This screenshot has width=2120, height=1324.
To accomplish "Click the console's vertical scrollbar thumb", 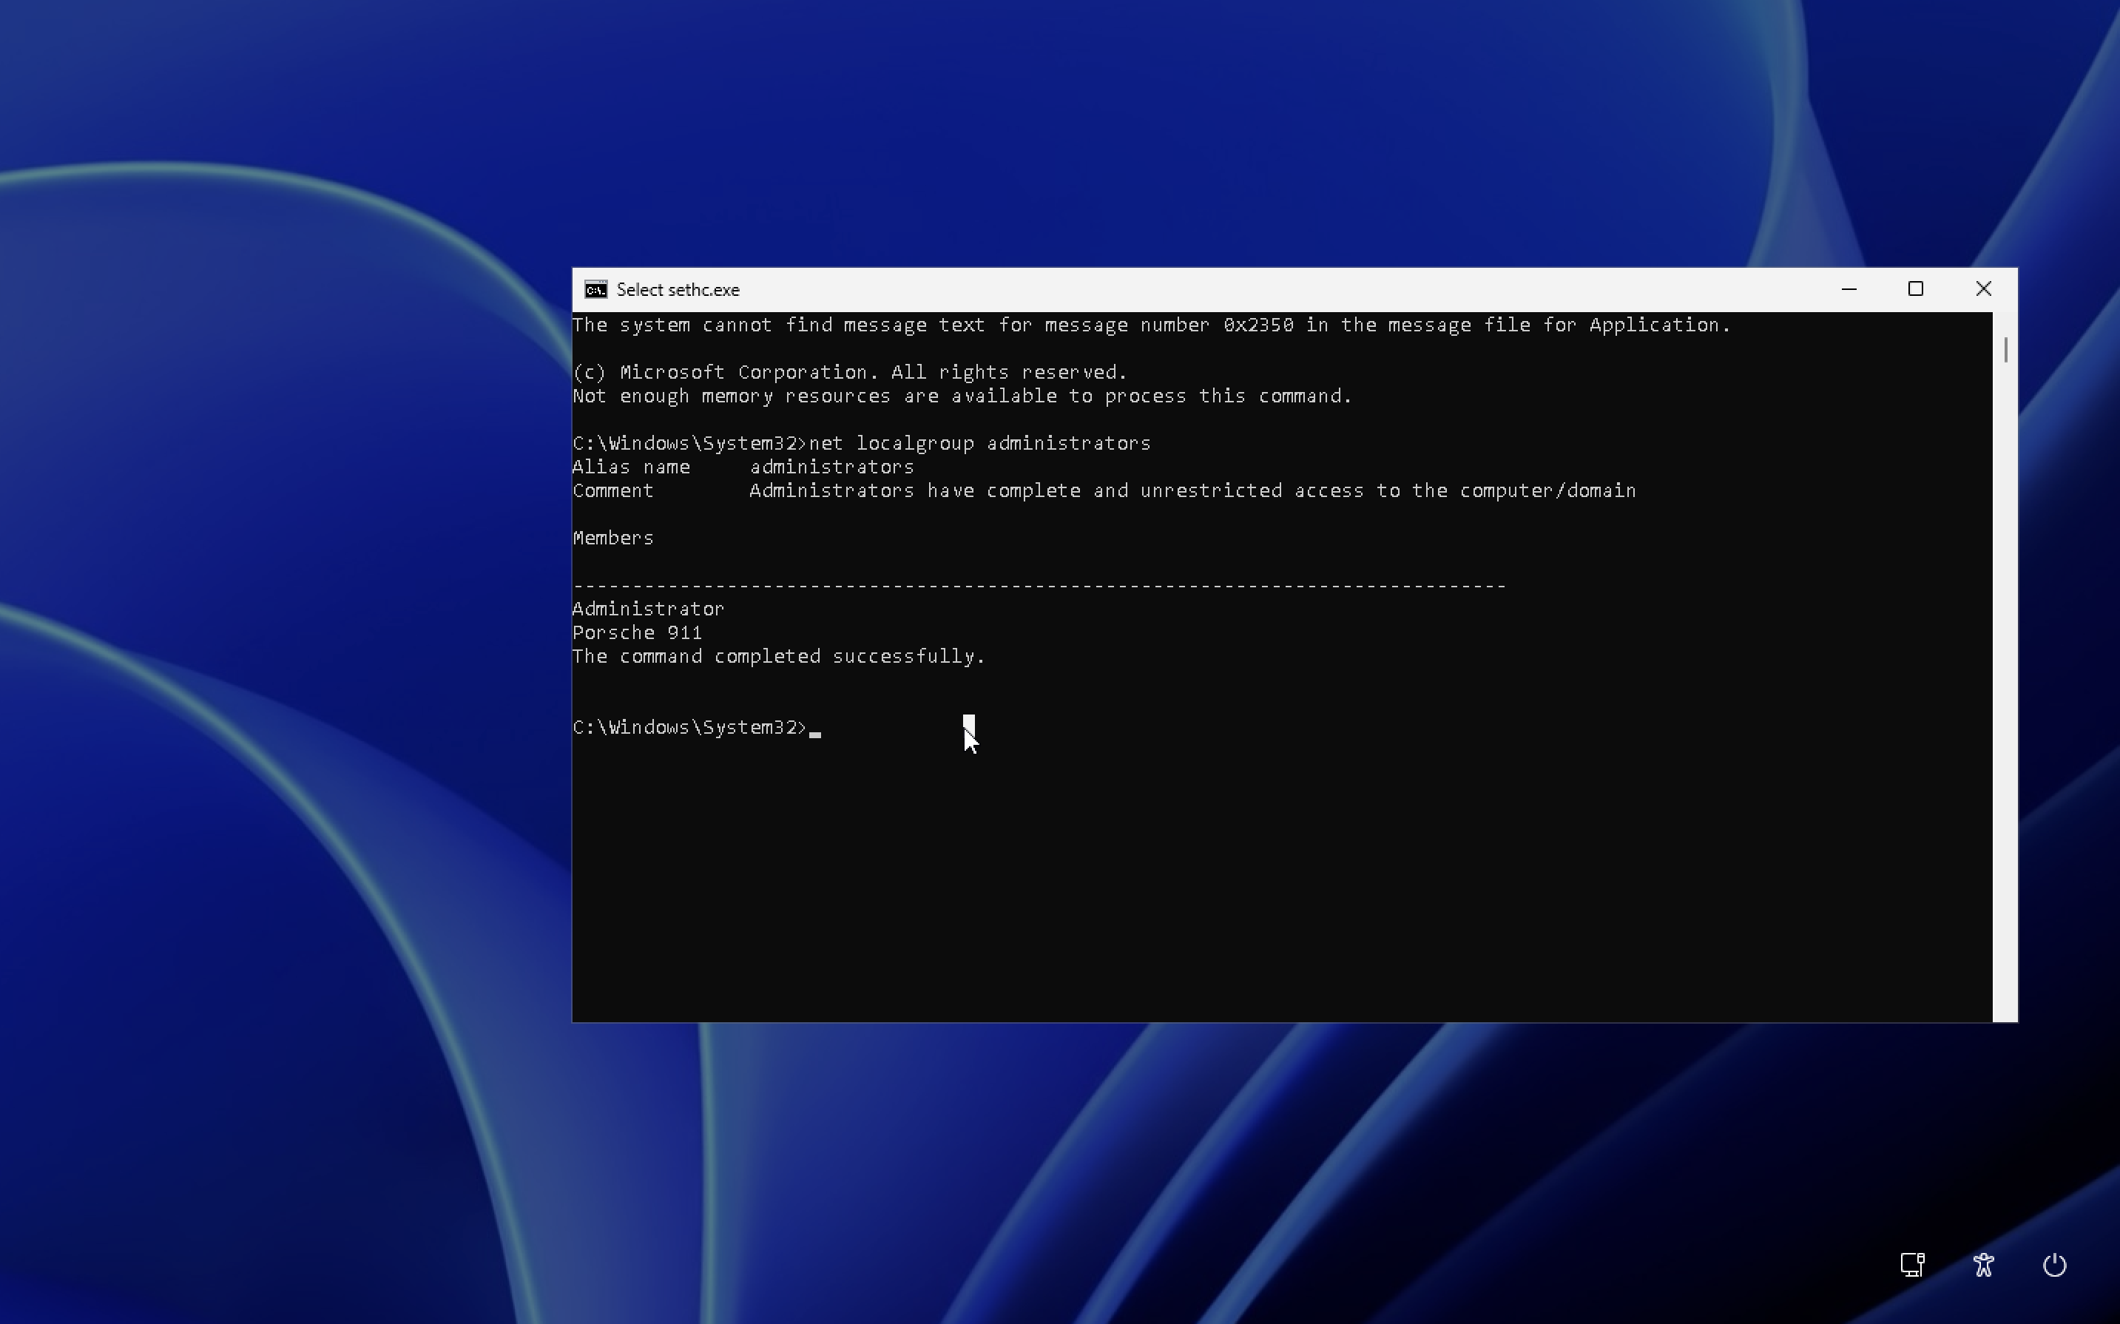I will click(x=2005, y=349).
